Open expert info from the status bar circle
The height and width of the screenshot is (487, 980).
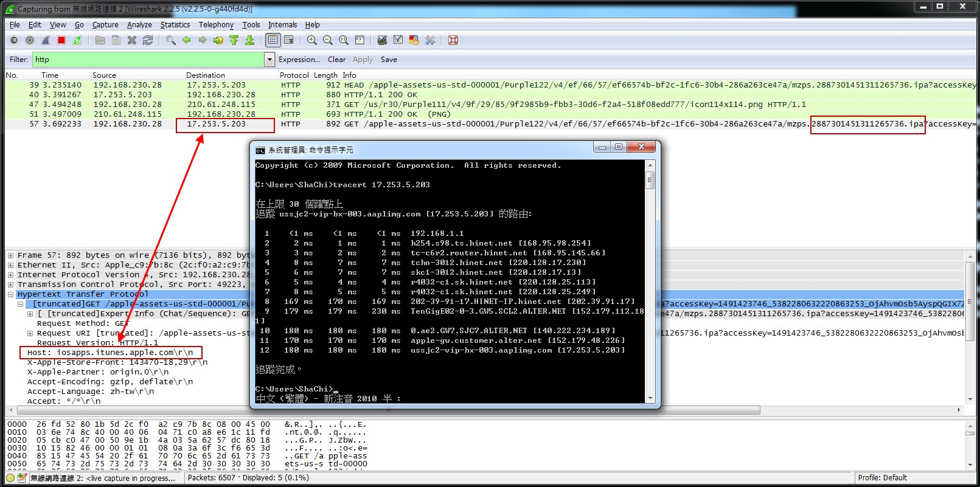click(10, 478)
